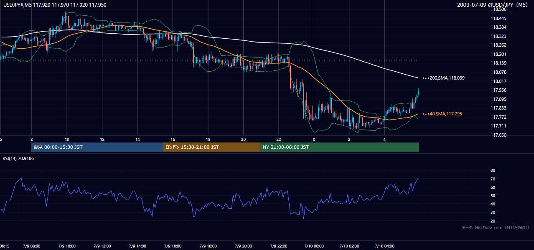
Task: Click the 118.506 price axis label
Action: click(x=498, y=9)
